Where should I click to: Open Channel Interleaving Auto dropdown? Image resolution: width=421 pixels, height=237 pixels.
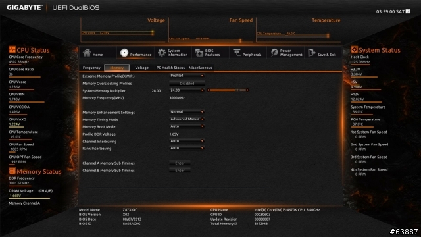click(187, 141)
